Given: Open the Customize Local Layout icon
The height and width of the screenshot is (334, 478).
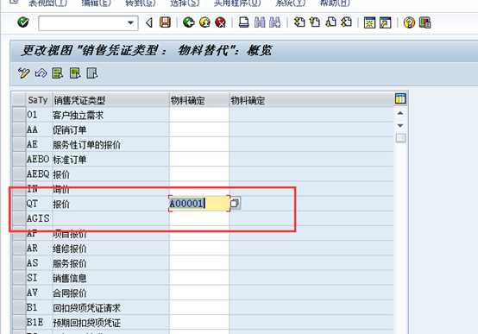Looking at the screenshot, I should tap(425, 23).
